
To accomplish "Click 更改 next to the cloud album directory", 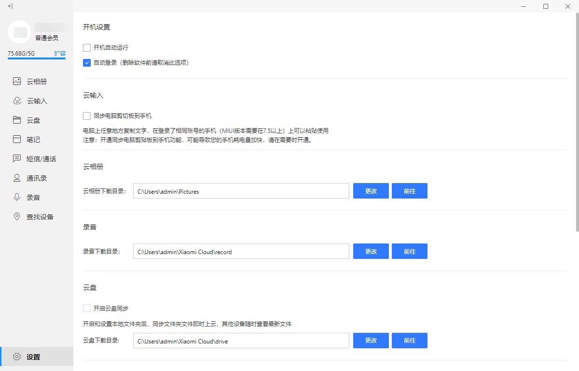I will pos(371,191).
